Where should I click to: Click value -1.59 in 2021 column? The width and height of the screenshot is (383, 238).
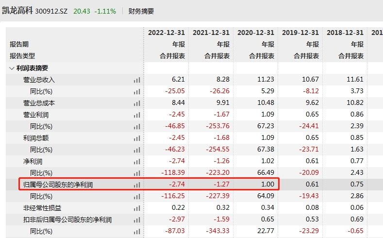pos(221,219)
